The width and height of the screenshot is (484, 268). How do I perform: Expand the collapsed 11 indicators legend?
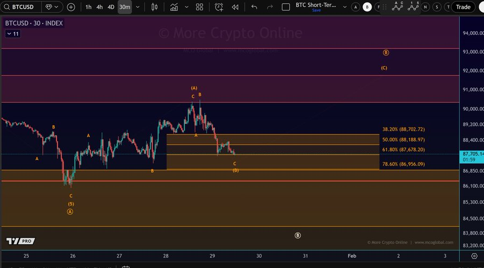point(12,33)
